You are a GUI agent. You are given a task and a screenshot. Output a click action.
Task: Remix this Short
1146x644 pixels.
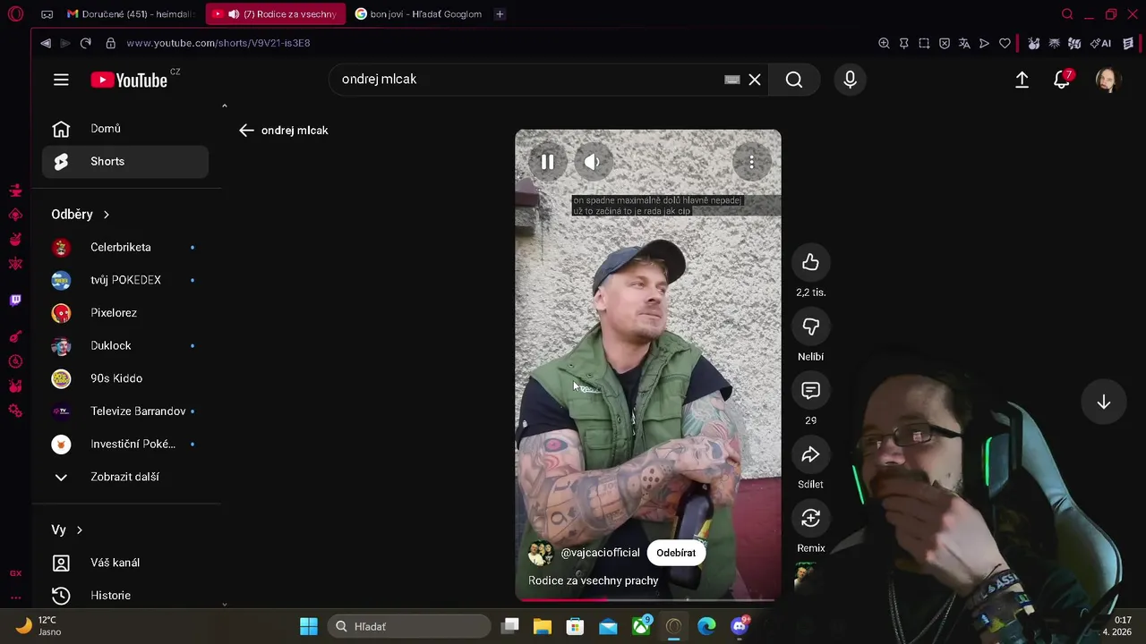810,519
